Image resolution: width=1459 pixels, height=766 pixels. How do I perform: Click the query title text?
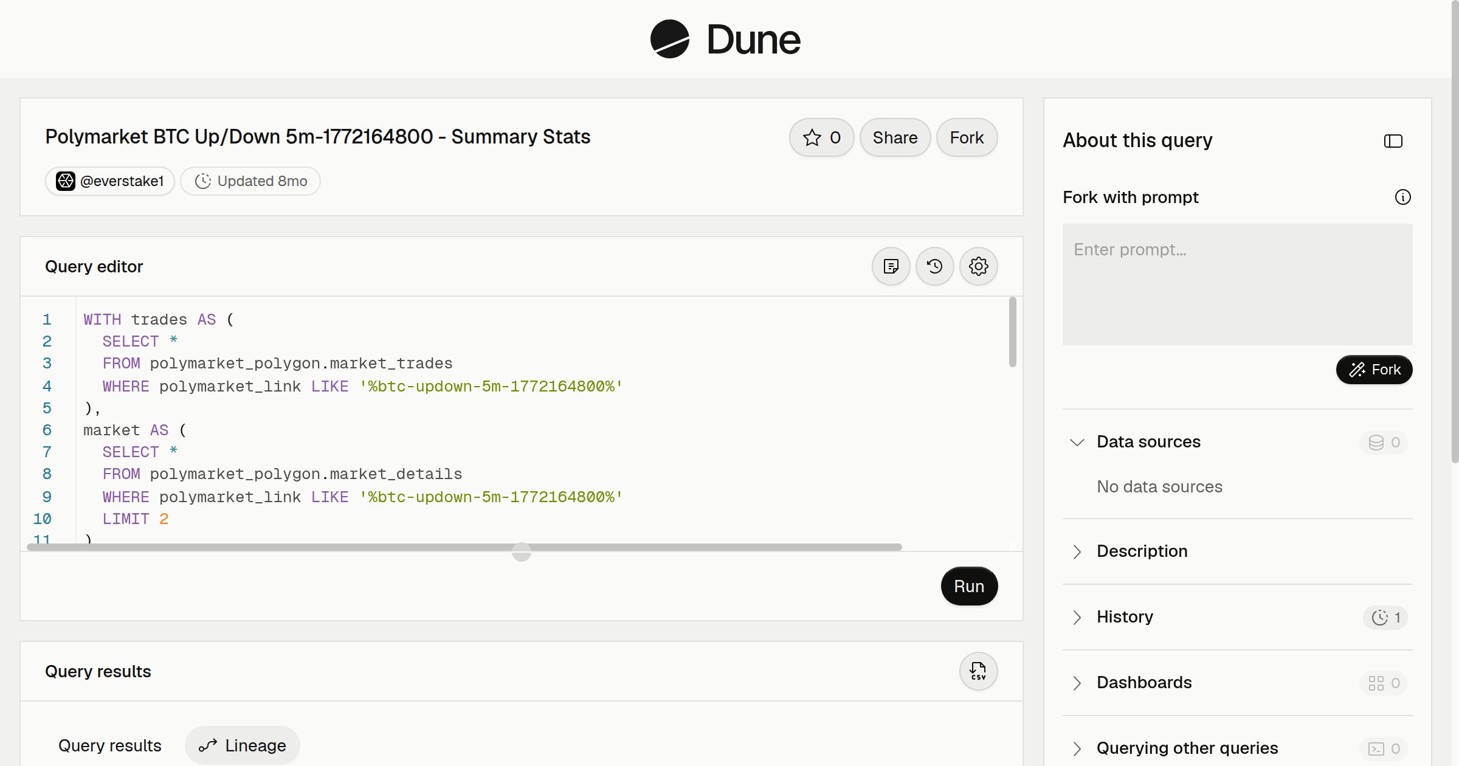(317, 137)
